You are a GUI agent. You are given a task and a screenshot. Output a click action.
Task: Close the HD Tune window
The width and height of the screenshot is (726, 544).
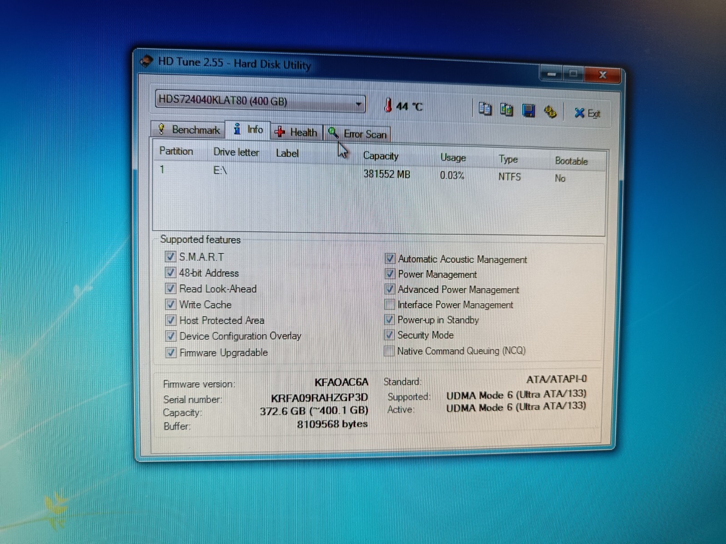click(x=603, y=75)
